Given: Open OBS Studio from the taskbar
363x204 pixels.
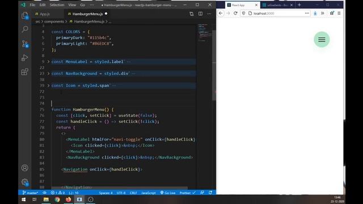Looking at the screenshot, I should (x=91, y=199).
